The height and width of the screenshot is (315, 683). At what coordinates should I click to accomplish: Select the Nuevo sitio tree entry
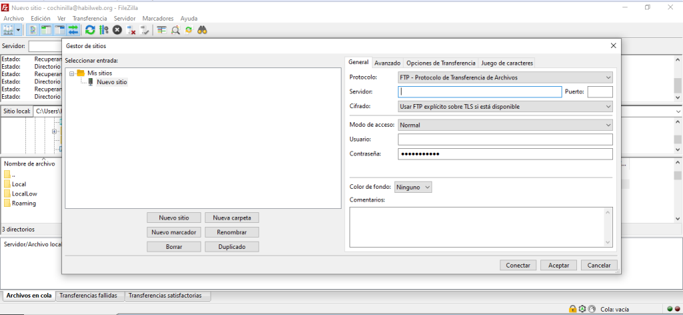tap(112, 82)
